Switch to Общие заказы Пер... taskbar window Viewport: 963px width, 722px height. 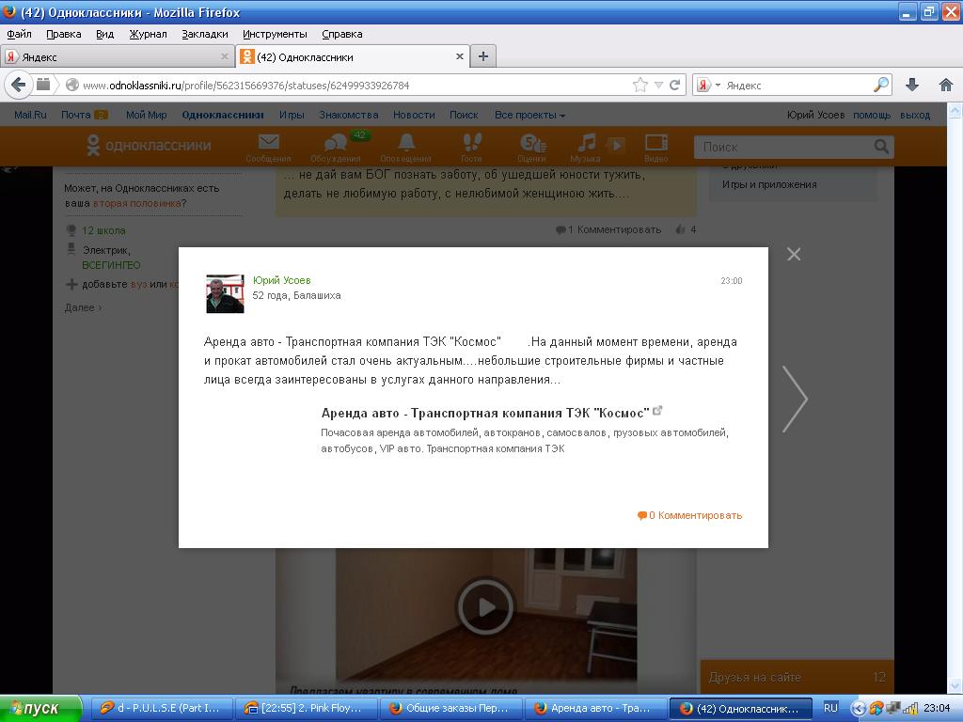click(x=450, y=709)
